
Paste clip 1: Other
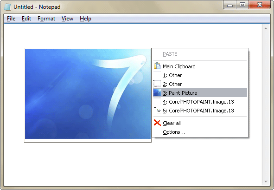coord(200,75)
